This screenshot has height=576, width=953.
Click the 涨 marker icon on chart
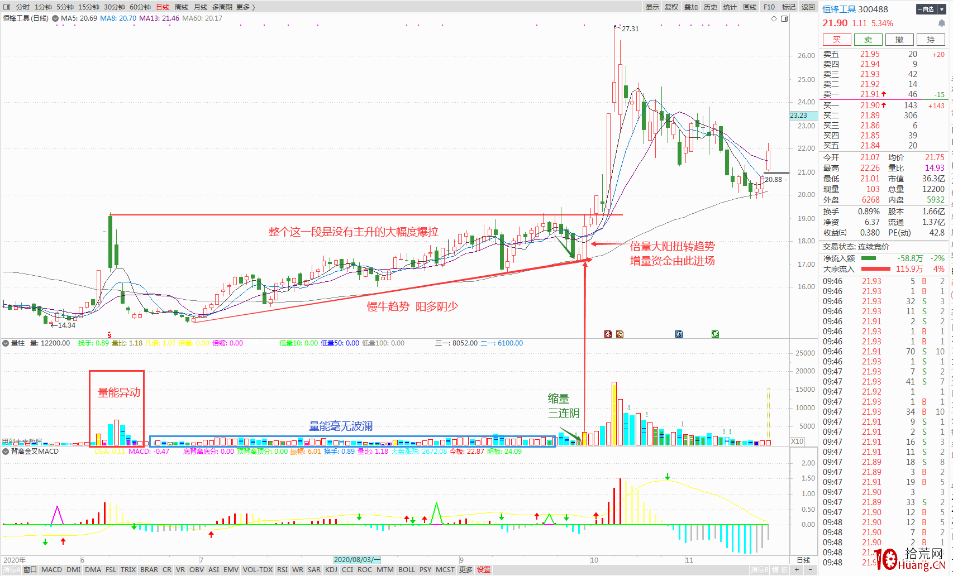(608, 334)
